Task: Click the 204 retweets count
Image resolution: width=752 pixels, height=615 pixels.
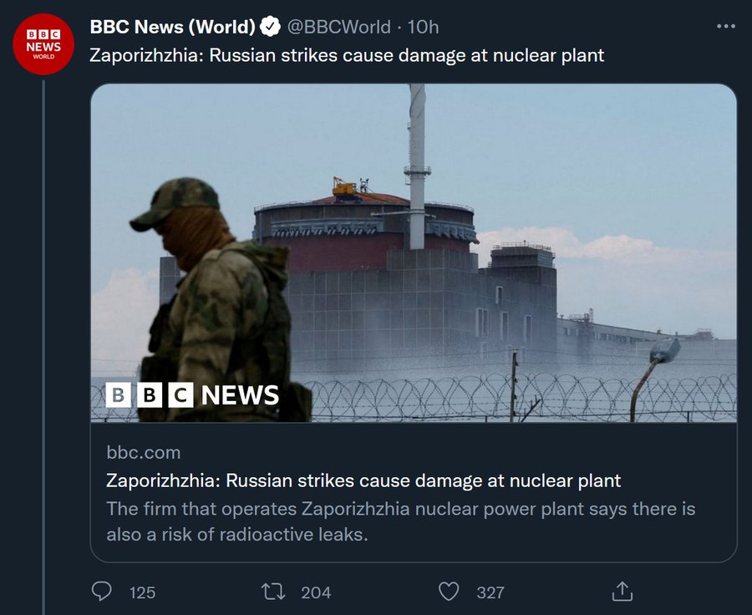Action: pyautogui.click(x=316, y=592)
